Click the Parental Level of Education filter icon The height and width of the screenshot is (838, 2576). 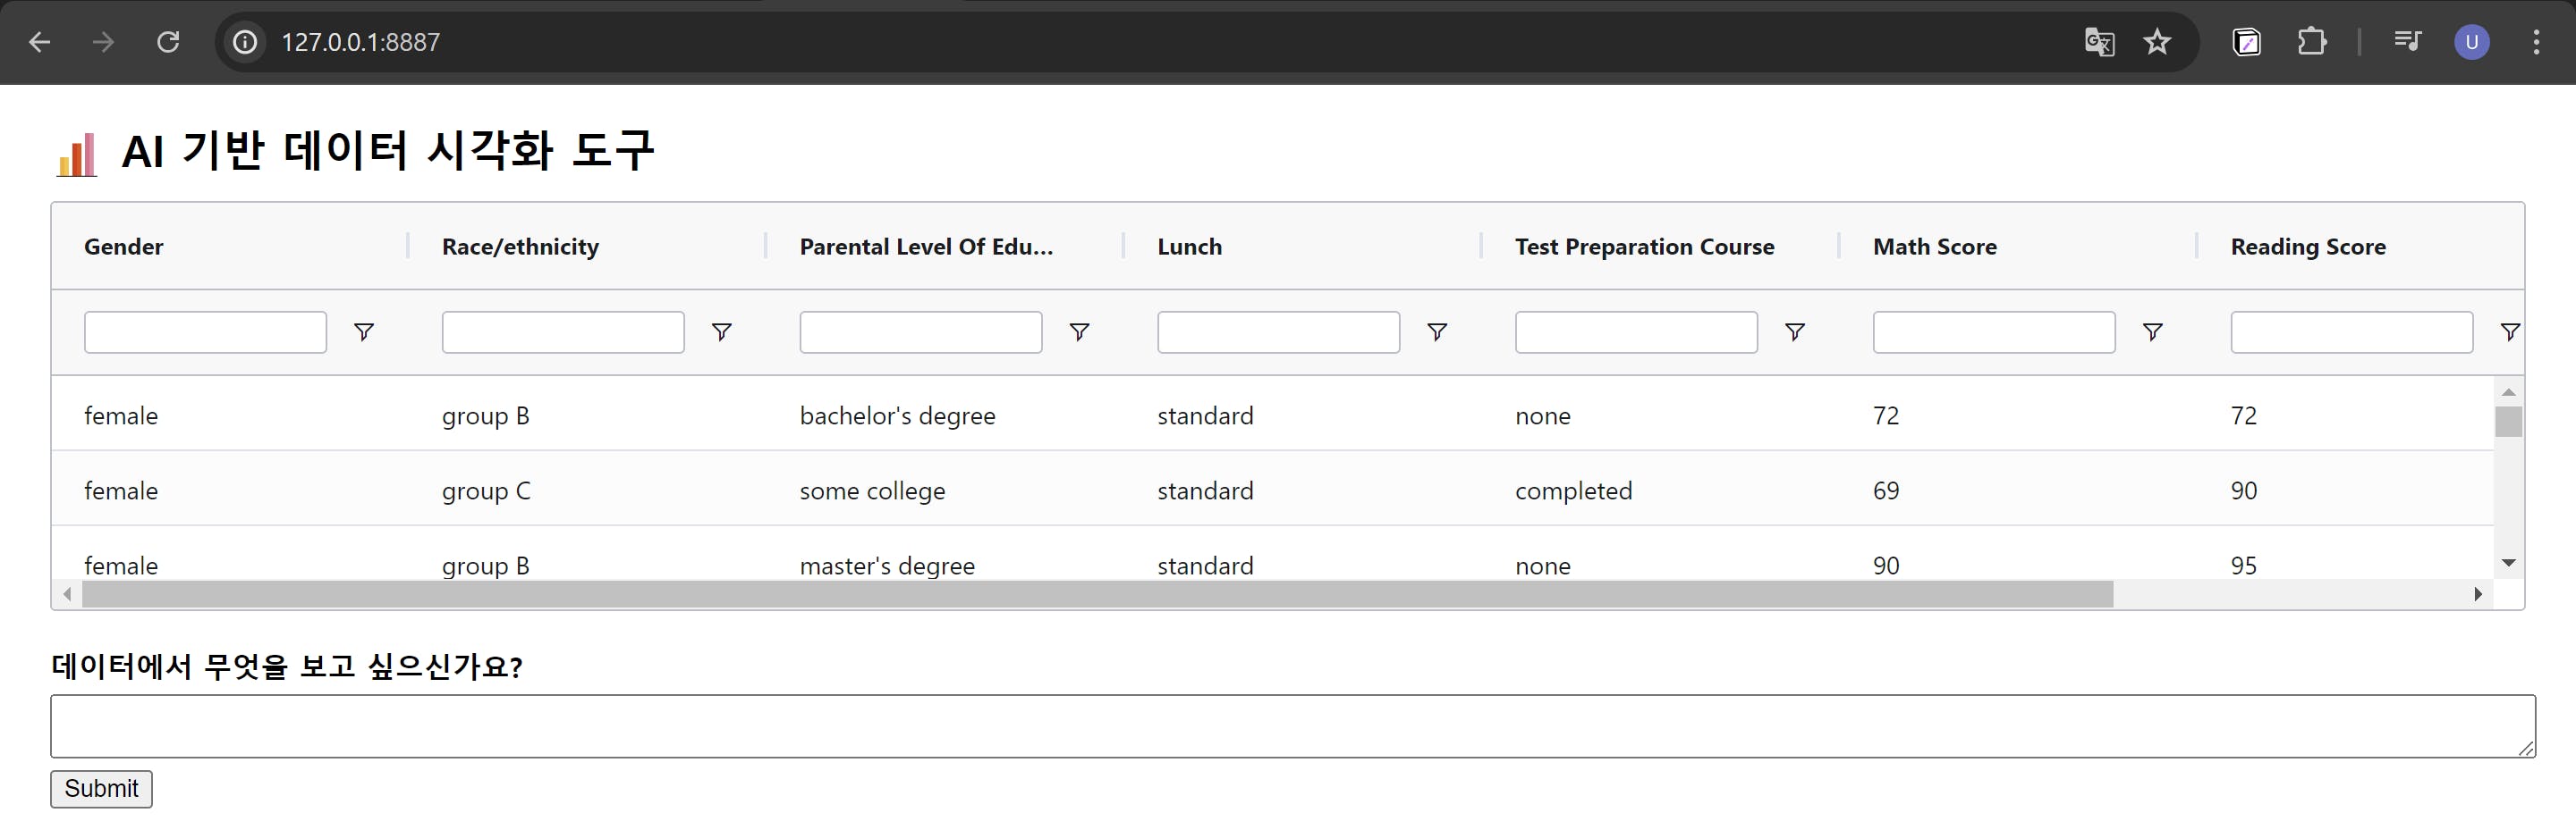[x=1079, y=331]
